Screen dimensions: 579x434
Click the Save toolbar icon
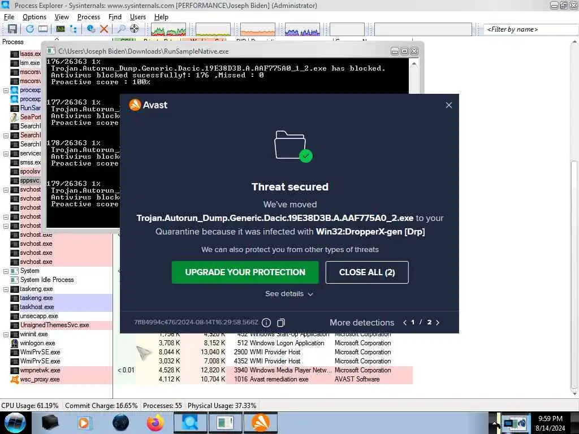pyautogui.click(x=12, y=29)
